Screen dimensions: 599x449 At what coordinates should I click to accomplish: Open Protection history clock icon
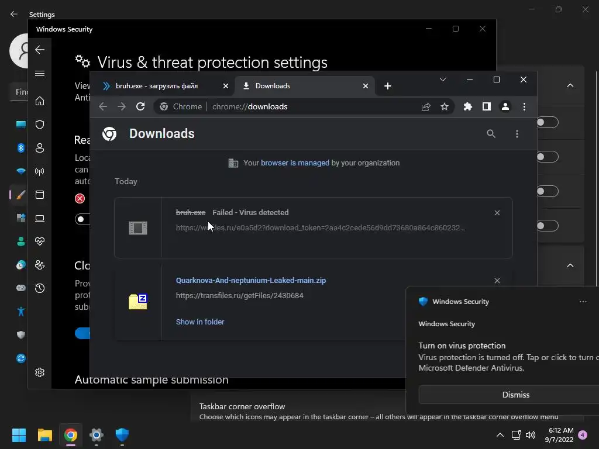[x=40, y=288]
